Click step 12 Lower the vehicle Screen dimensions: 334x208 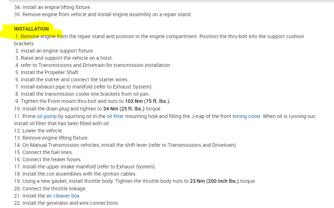pos(39,131)
